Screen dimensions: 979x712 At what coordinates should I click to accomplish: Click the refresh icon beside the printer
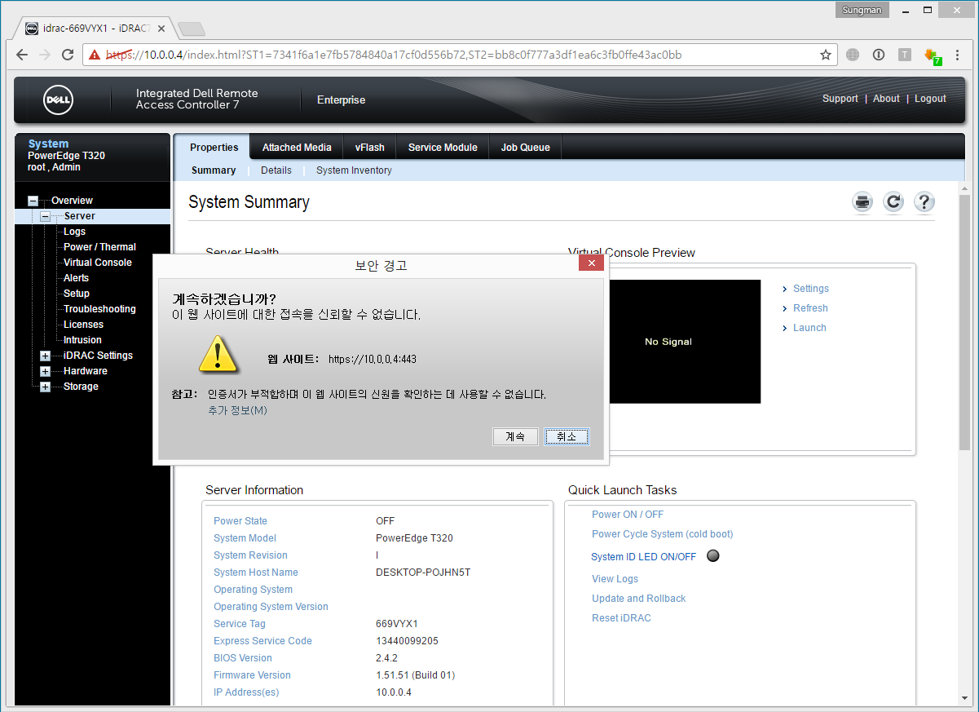tap(893, 202)
